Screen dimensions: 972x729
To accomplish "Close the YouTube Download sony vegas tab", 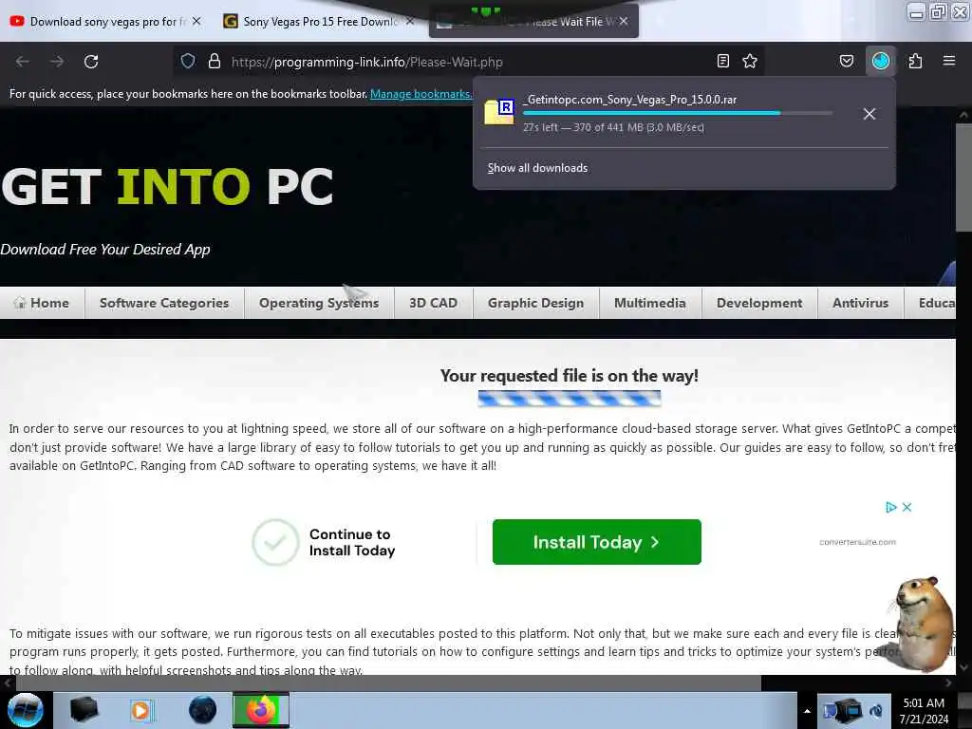I will click(196, 21).
